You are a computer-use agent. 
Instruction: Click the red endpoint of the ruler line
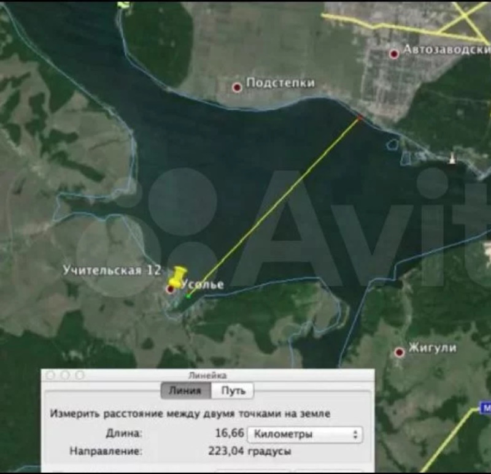coord(360,117)
